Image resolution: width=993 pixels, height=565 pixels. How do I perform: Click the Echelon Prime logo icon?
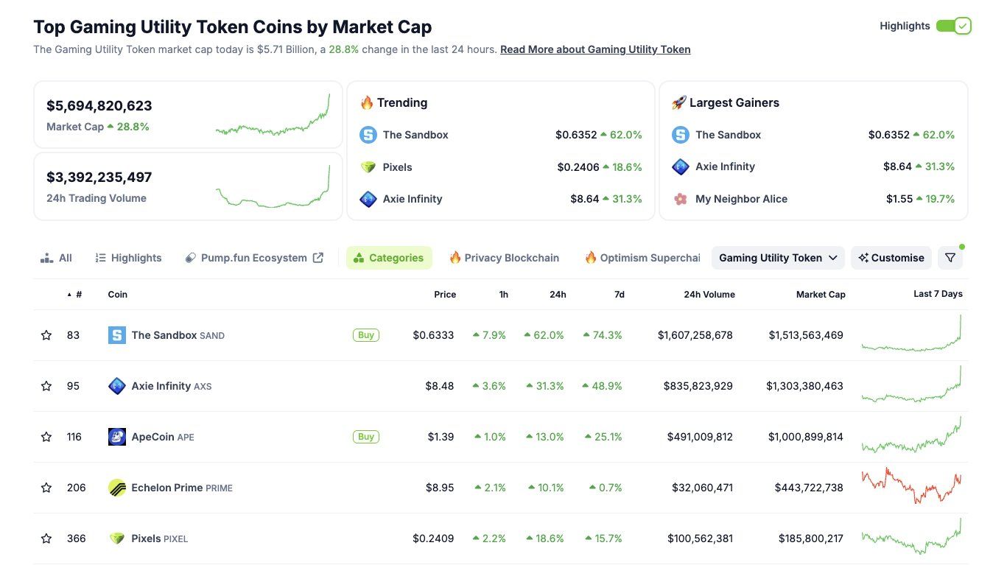coord(117,488)
